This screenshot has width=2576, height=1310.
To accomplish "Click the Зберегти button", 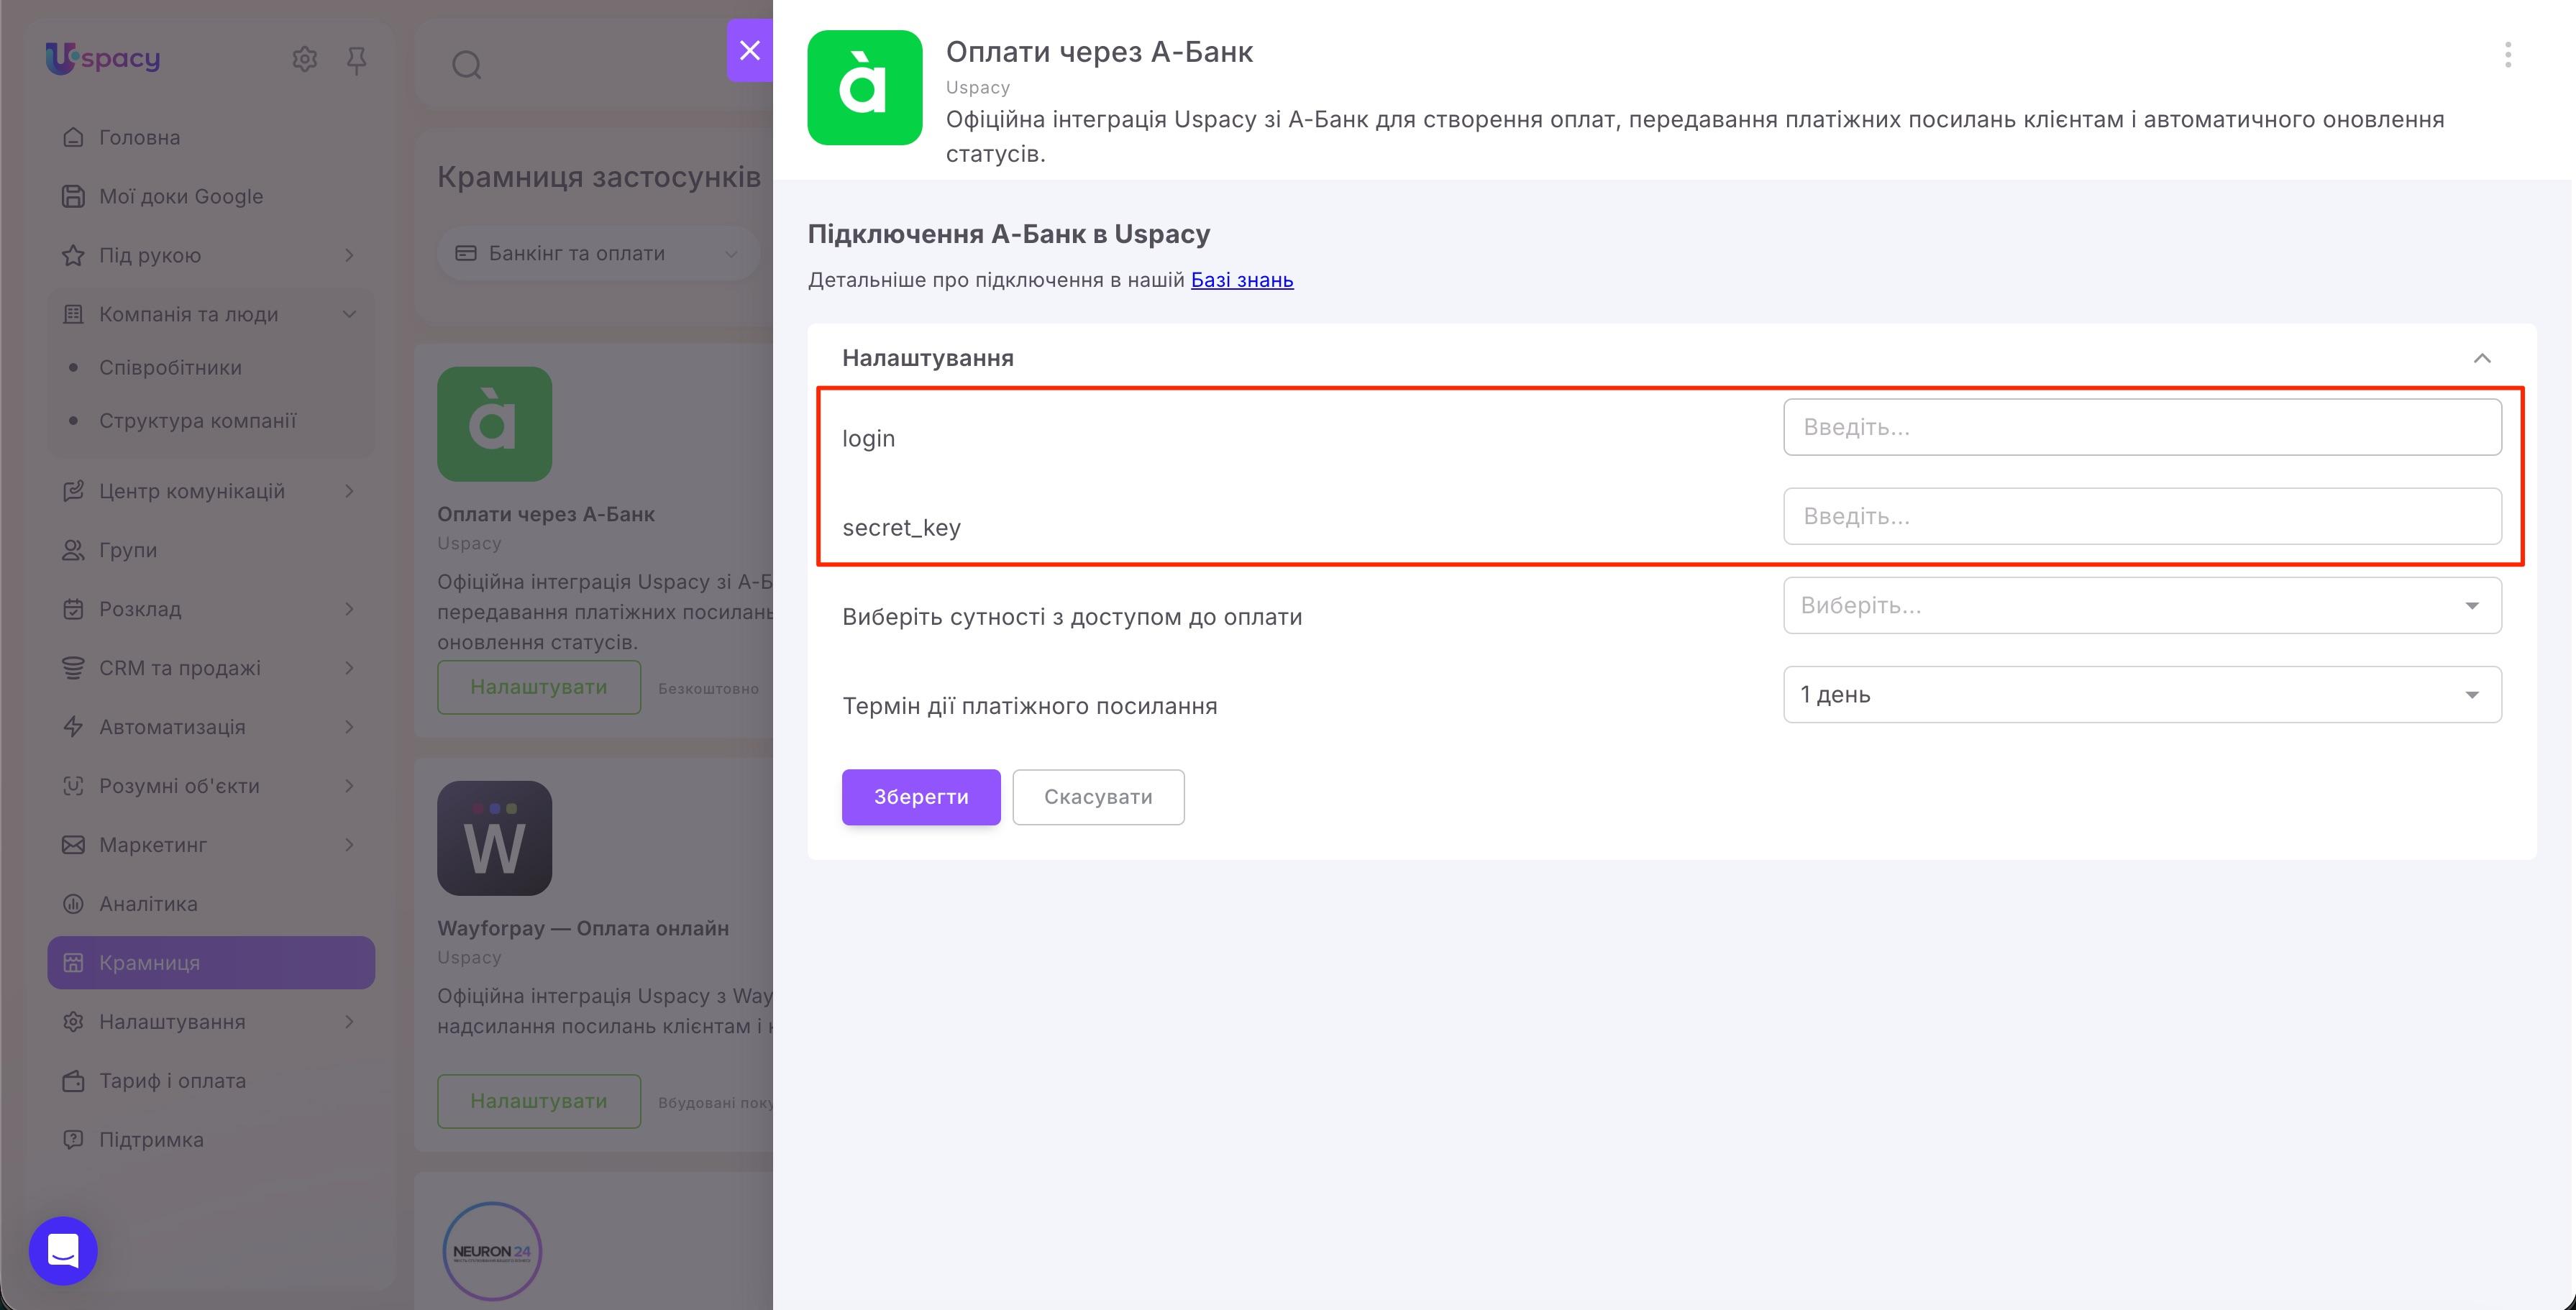I will click(x=921, y=797).
